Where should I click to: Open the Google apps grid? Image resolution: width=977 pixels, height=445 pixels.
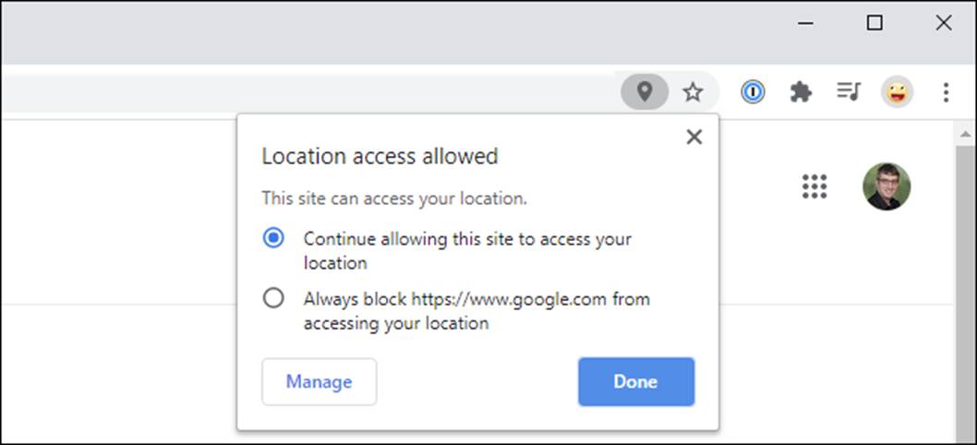point(814,186)
